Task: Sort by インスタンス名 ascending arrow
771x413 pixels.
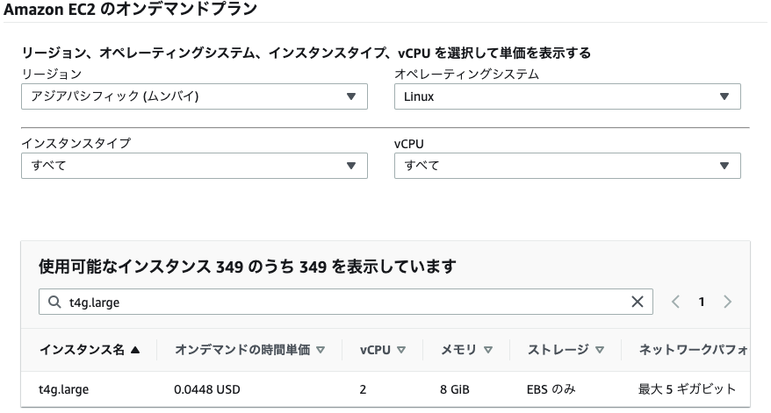Action: click(x=135, y=350)
